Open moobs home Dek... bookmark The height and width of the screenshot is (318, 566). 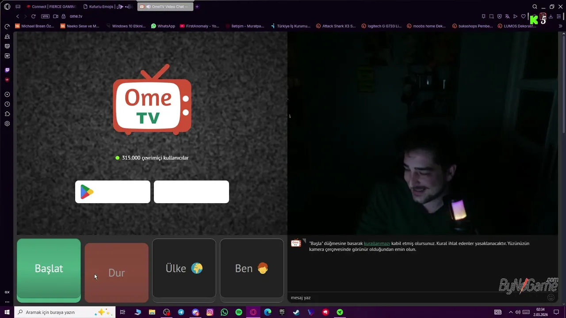pos(426,26)
